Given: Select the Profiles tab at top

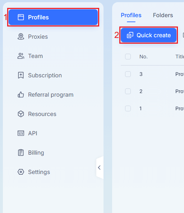Looking at the screenshot, I should pyautogui.click(x=131, y=15).
